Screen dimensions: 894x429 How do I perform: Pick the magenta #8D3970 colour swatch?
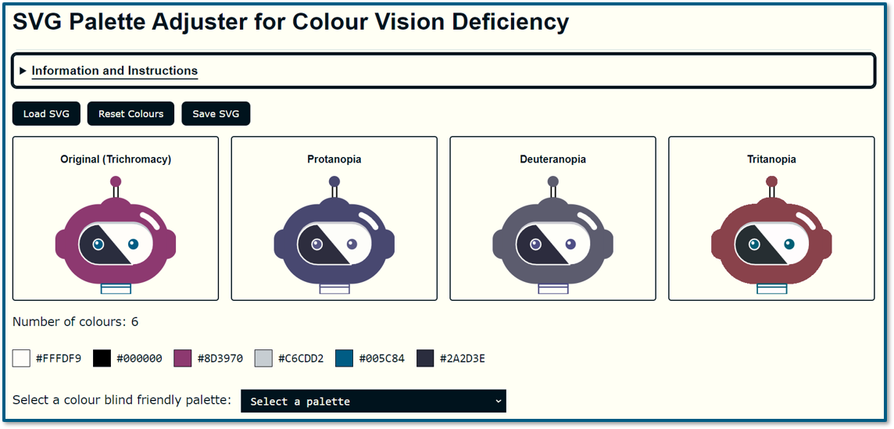[183, 359]
